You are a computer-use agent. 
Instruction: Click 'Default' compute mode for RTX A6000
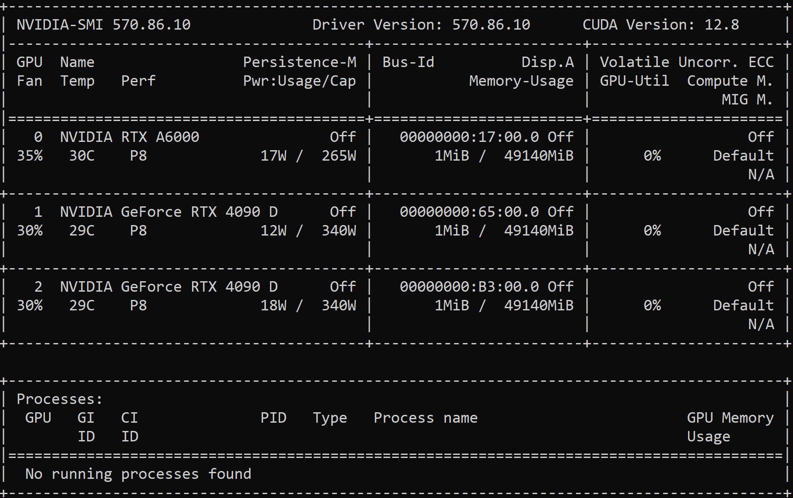[744, 155]
